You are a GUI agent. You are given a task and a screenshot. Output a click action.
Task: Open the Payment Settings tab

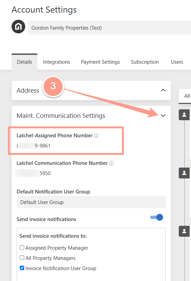tap(100, 62)
